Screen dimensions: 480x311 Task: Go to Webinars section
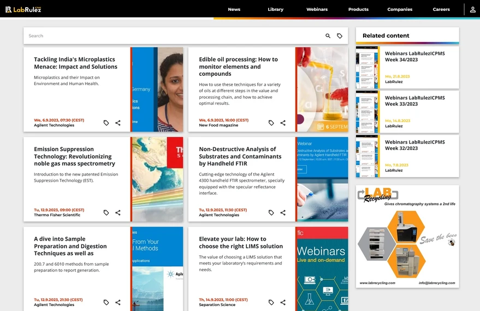click(x=317, y=9)
